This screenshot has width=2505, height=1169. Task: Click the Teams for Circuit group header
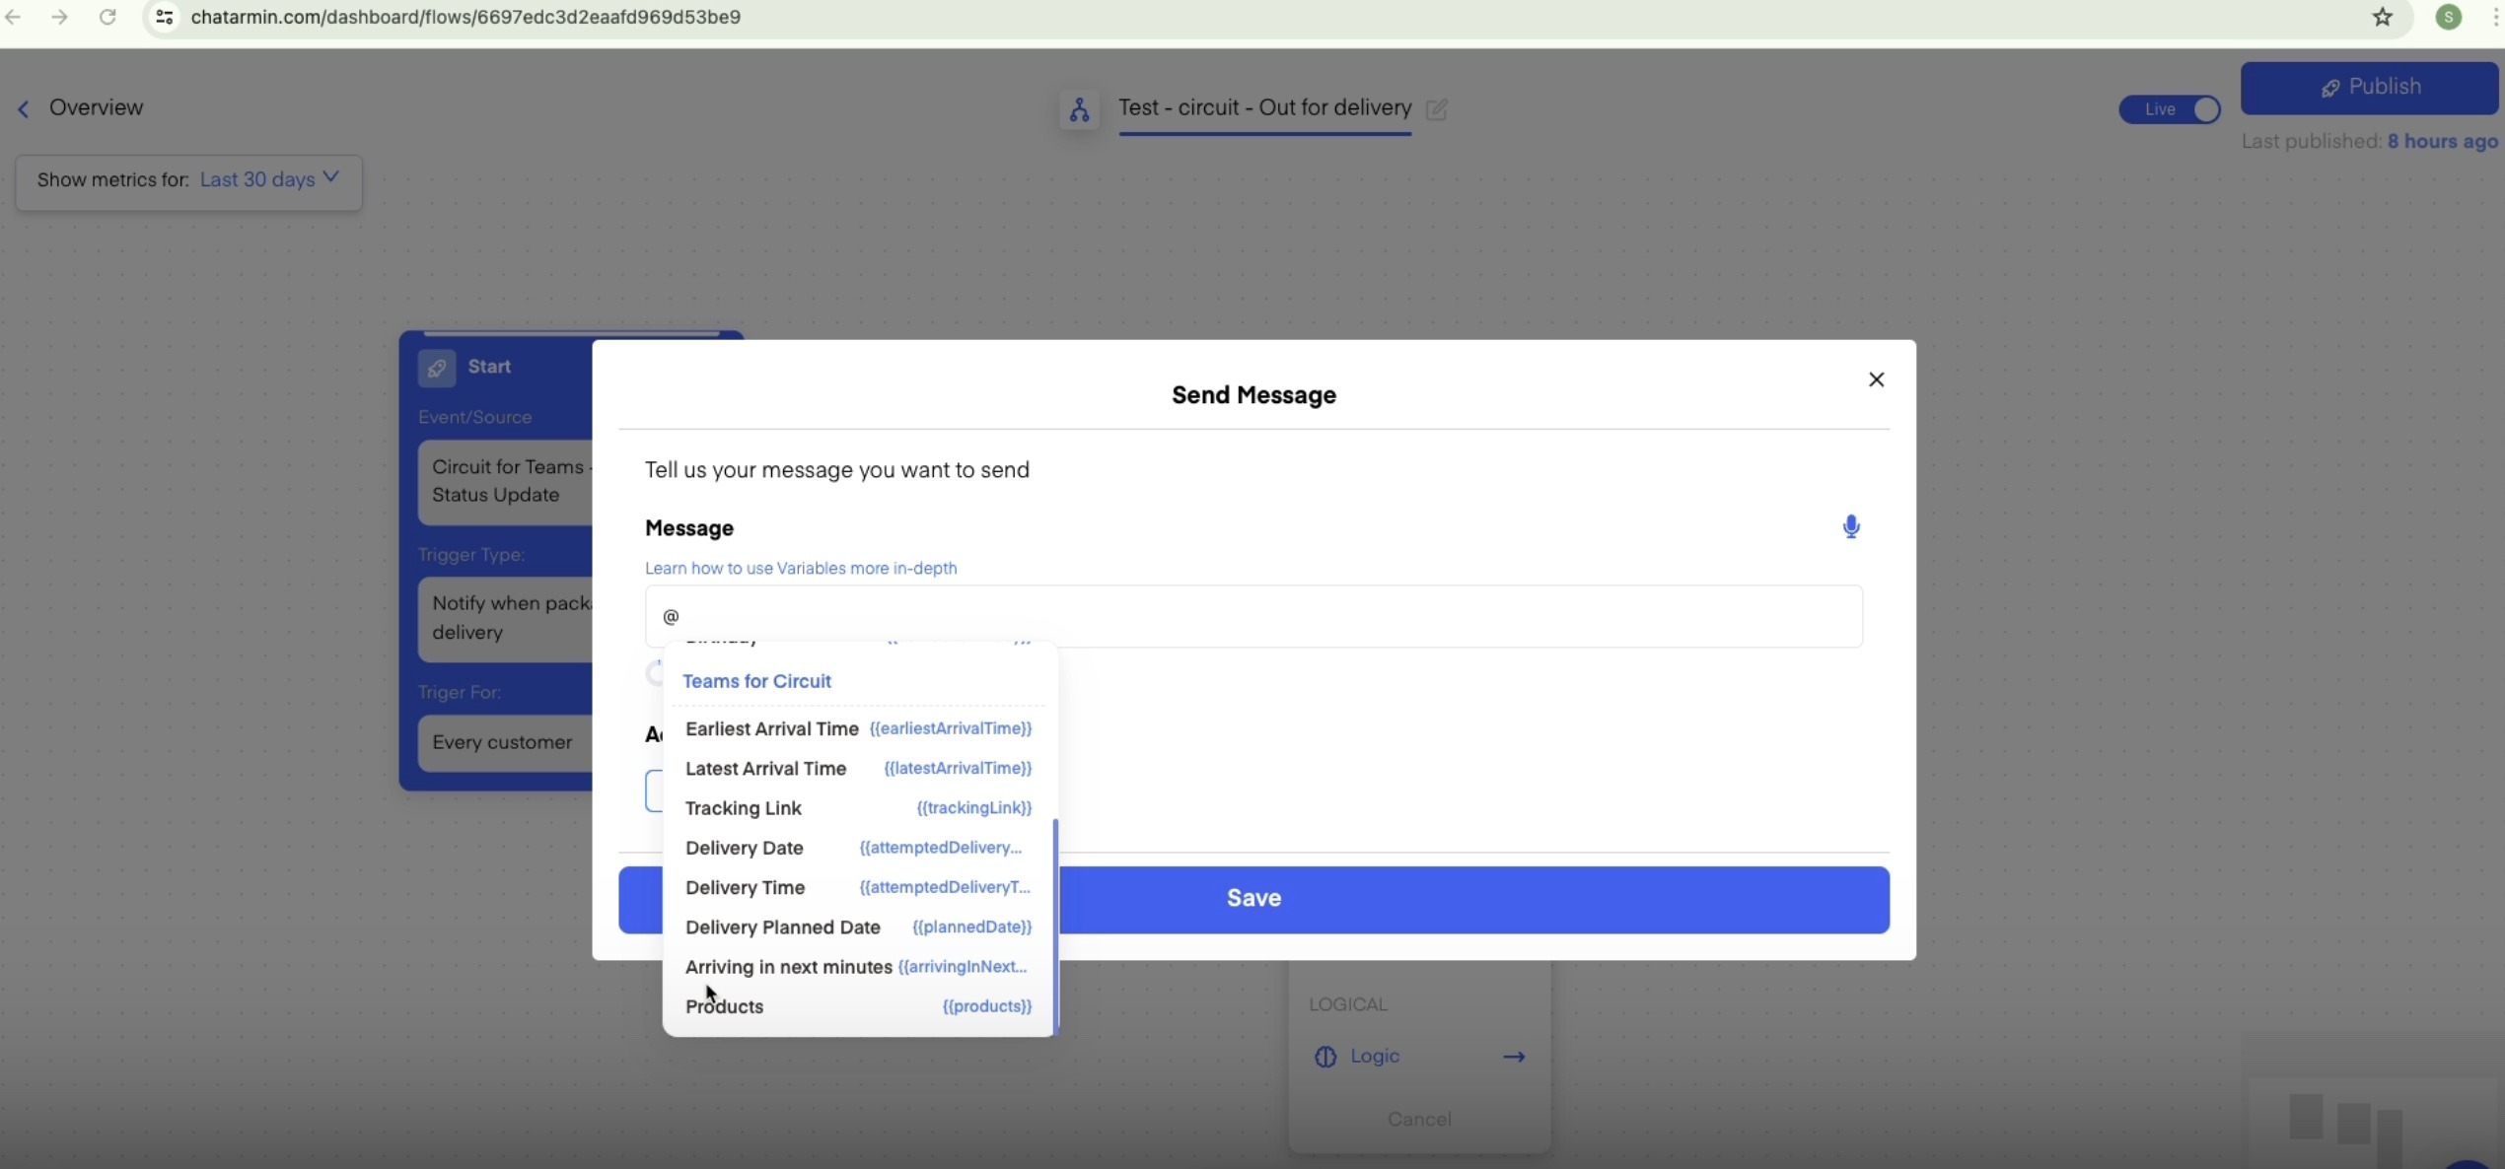point(756,681)
